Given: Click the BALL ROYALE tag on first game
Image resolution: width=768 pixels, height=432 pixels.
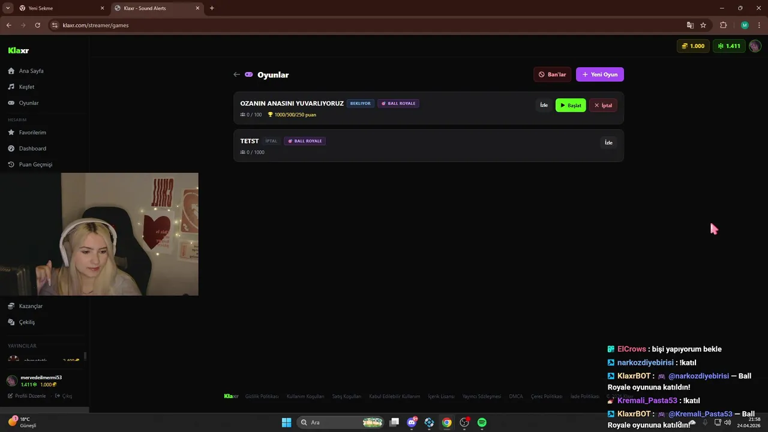Looking at the screenshot, I should [x=398, y=103].
